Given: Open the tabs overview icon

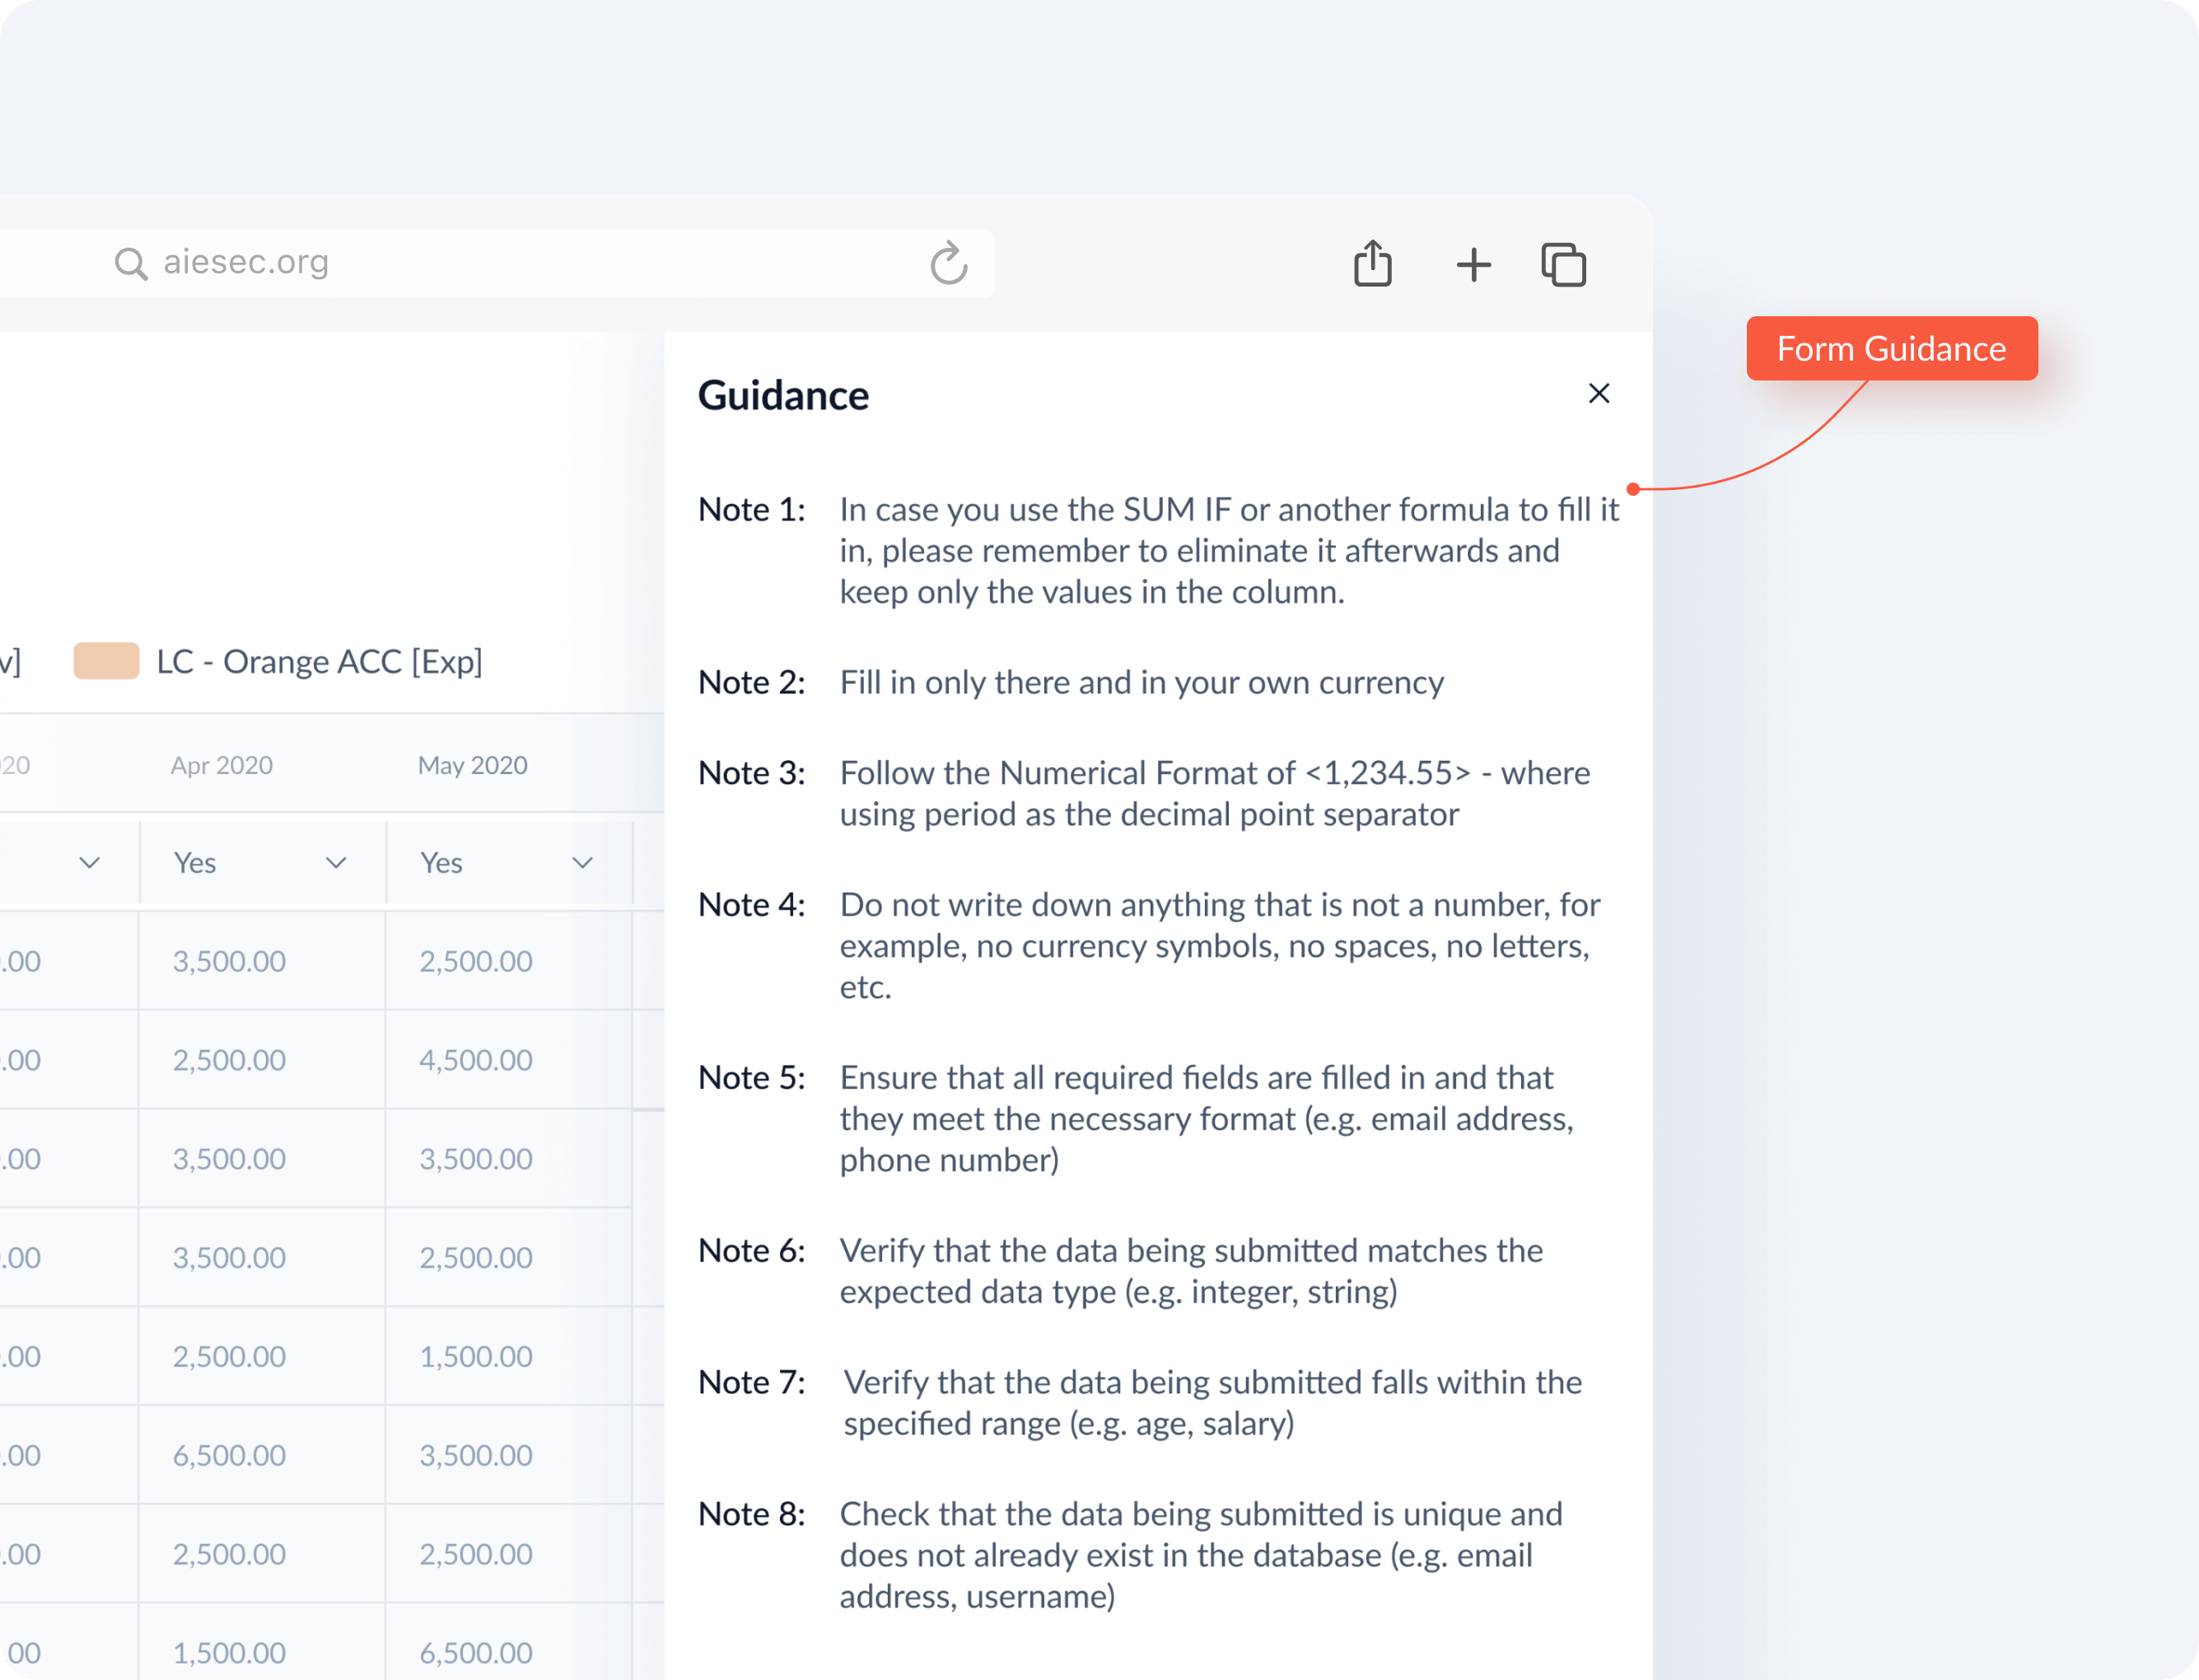Looking at the screenshot, I should tap(1563, 265).
